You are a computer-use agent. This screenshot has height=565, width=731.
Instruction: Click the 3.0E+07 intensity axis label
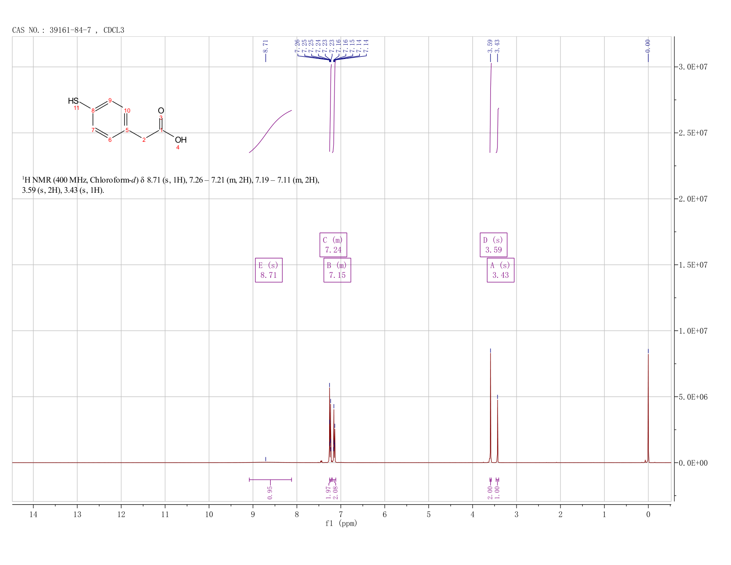click(x=692, y=67)
